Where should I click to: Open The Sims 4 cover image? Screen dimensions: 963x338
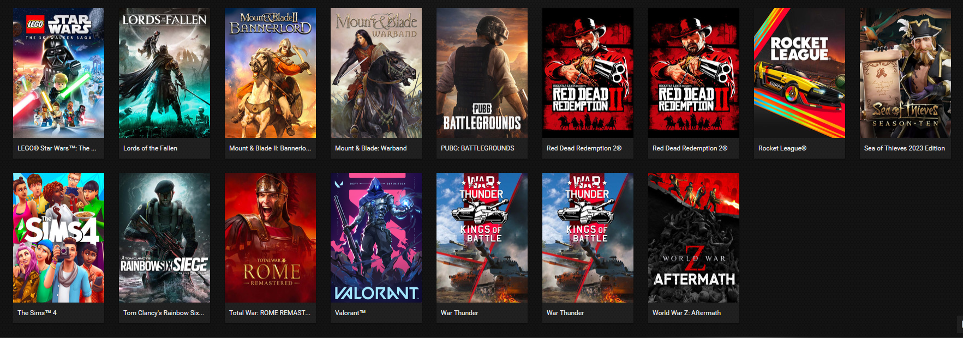[58, 238]
